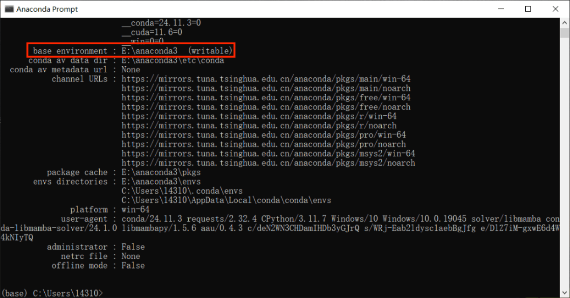Viewport: 570px width, 298px height.
Task: Click the E:\anaconda3\pkgs package cache path
Action: point(160,172)
